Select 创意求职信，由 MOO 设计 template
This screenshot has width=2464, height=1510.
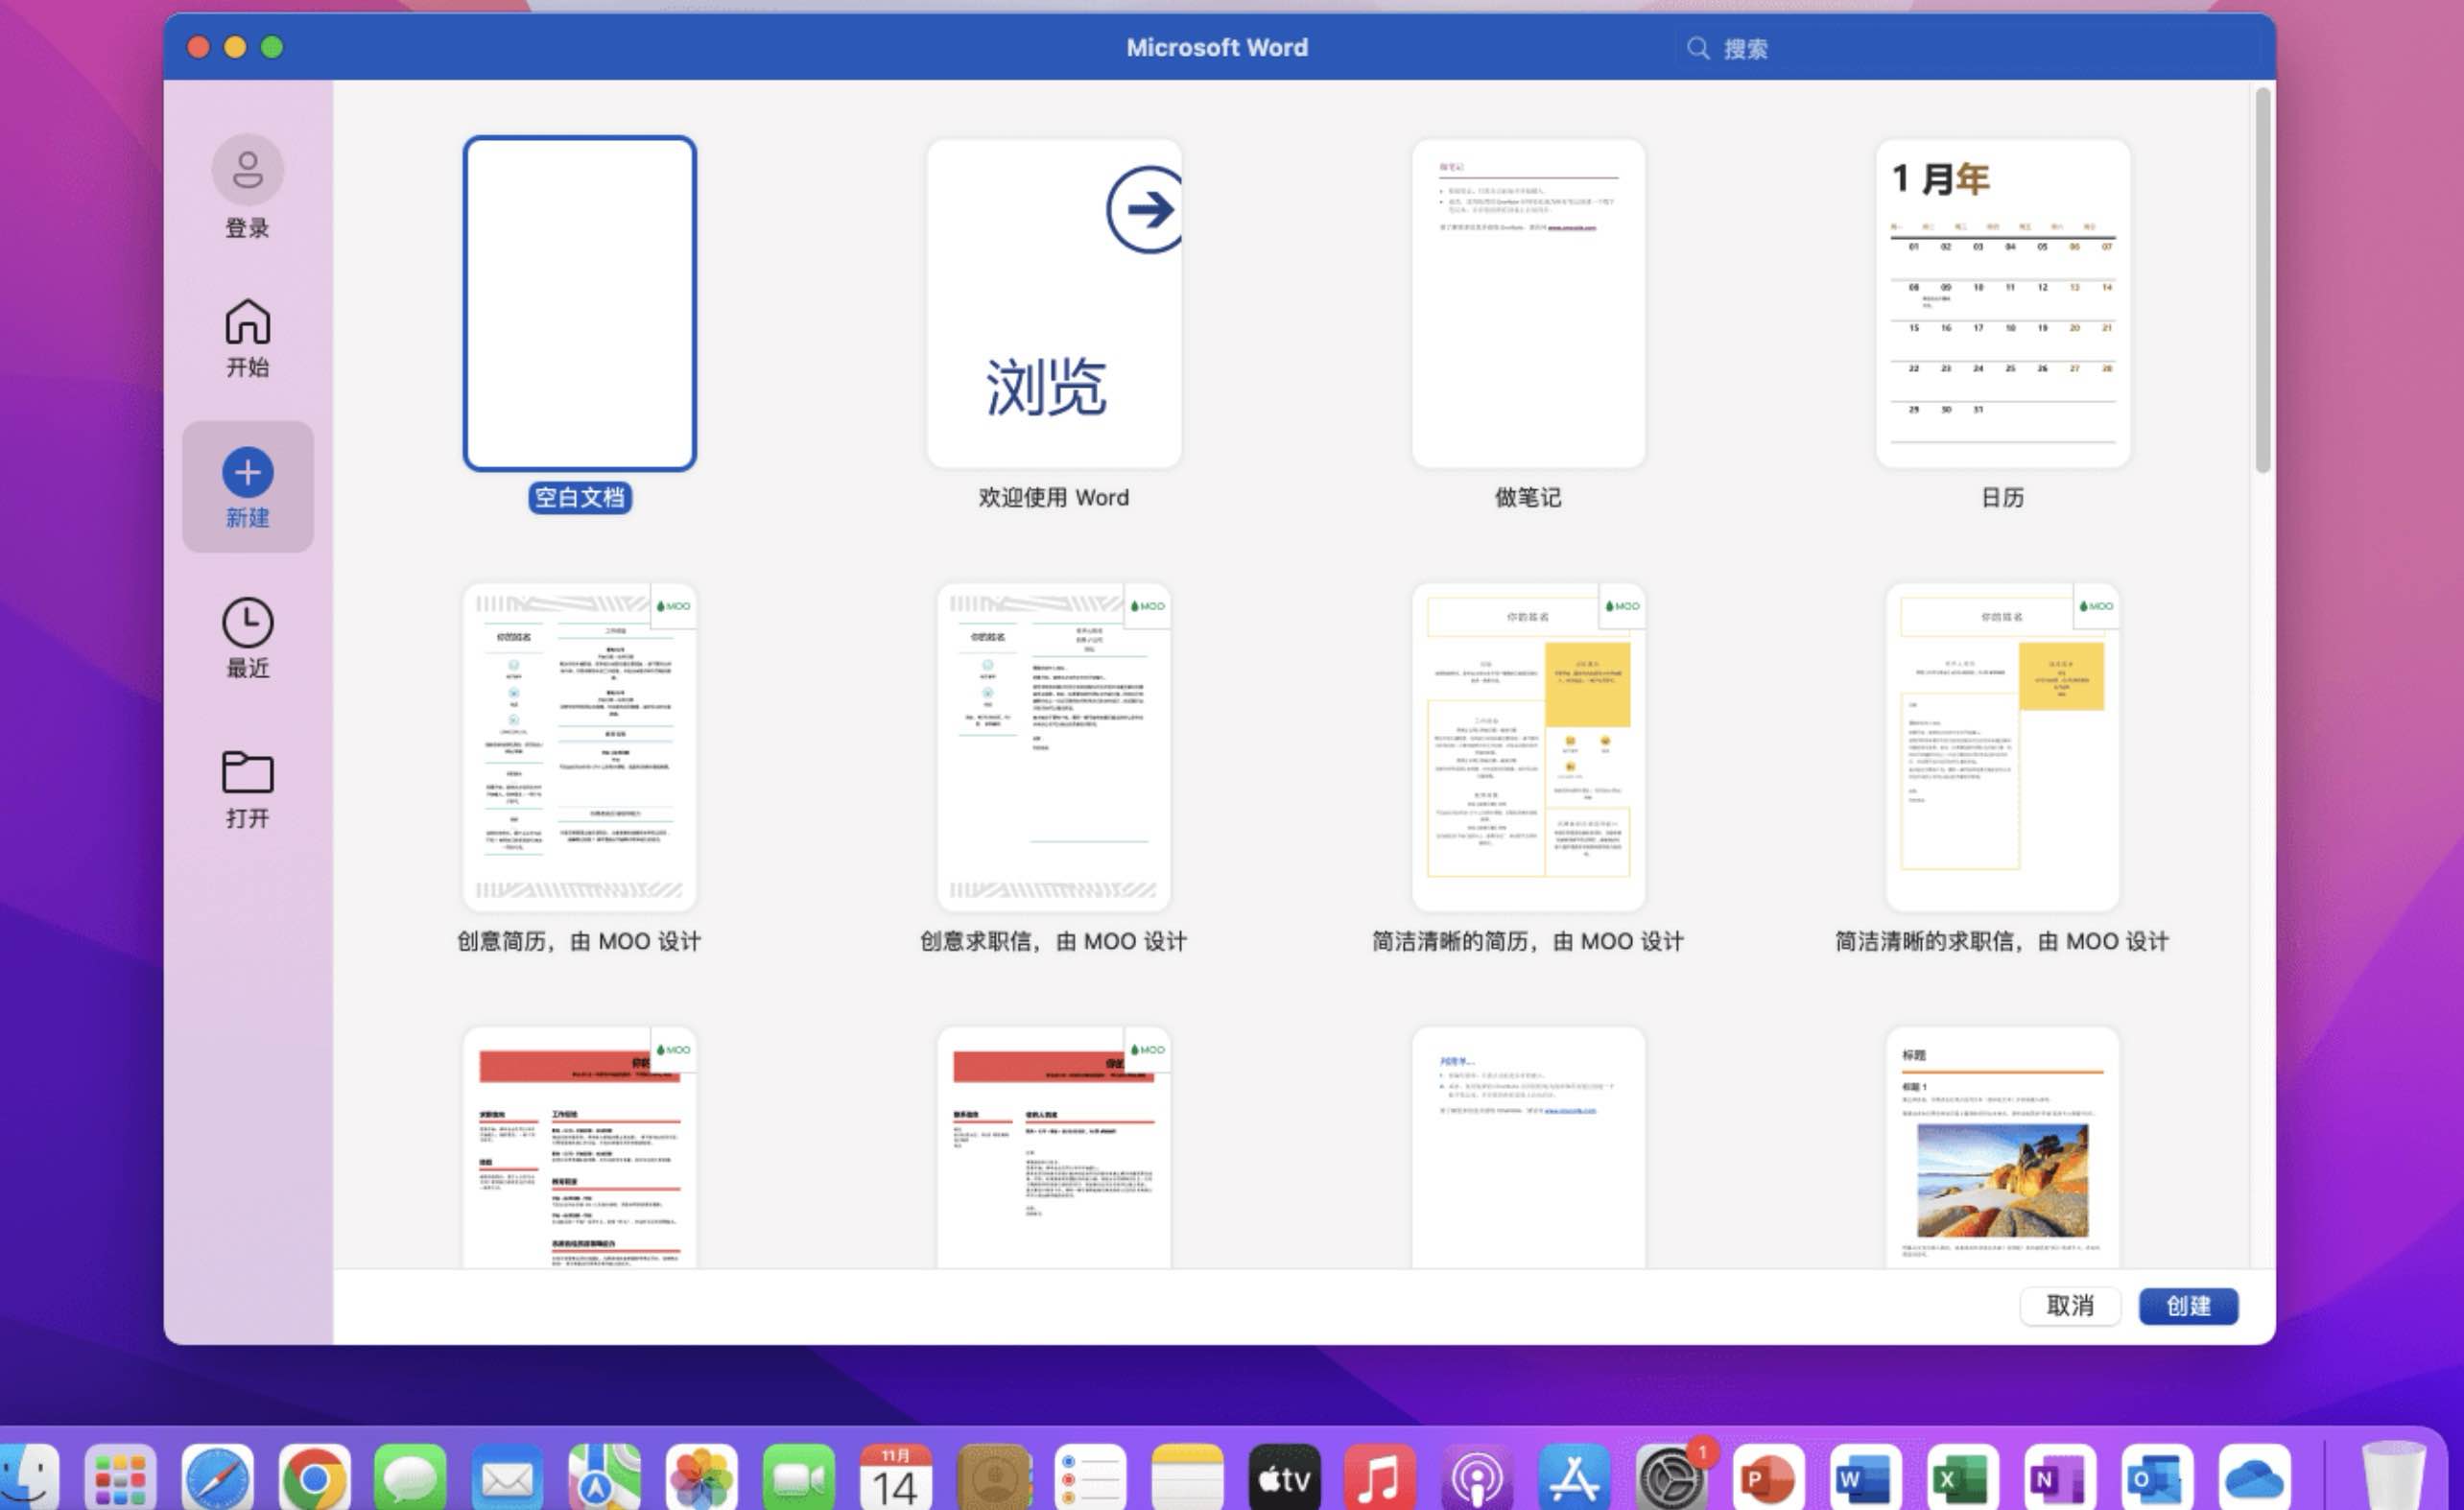pos(1054,747)
